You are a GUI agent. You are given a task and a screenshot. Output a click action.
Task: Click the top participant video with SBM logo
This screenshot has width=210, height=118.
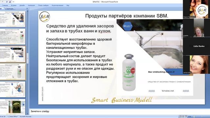pos(196,9)
